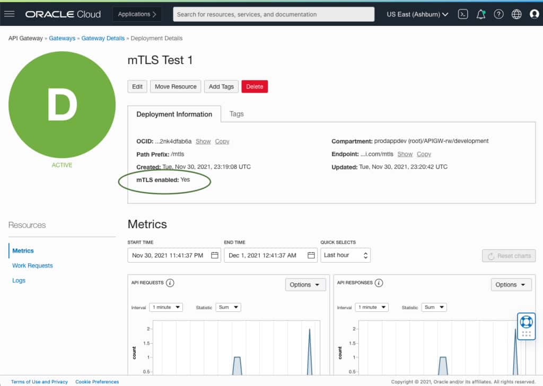Screen dimensions: 543x386
Task: Delete the mTLS Test 1 deployment
Action: coord(255,86)
